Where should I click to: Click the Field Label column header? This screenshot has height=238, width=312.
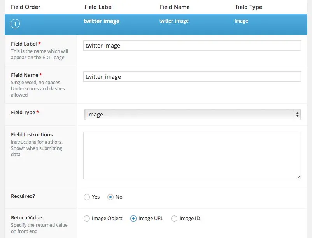98,7
